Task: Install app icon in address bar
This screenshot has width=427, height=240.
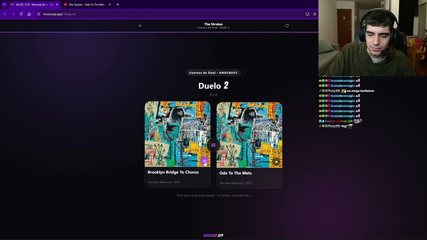Action: coord(307,14)
